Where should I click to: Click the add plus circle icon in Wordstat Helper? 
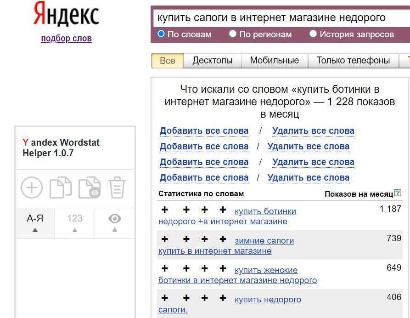coord(32,188)
